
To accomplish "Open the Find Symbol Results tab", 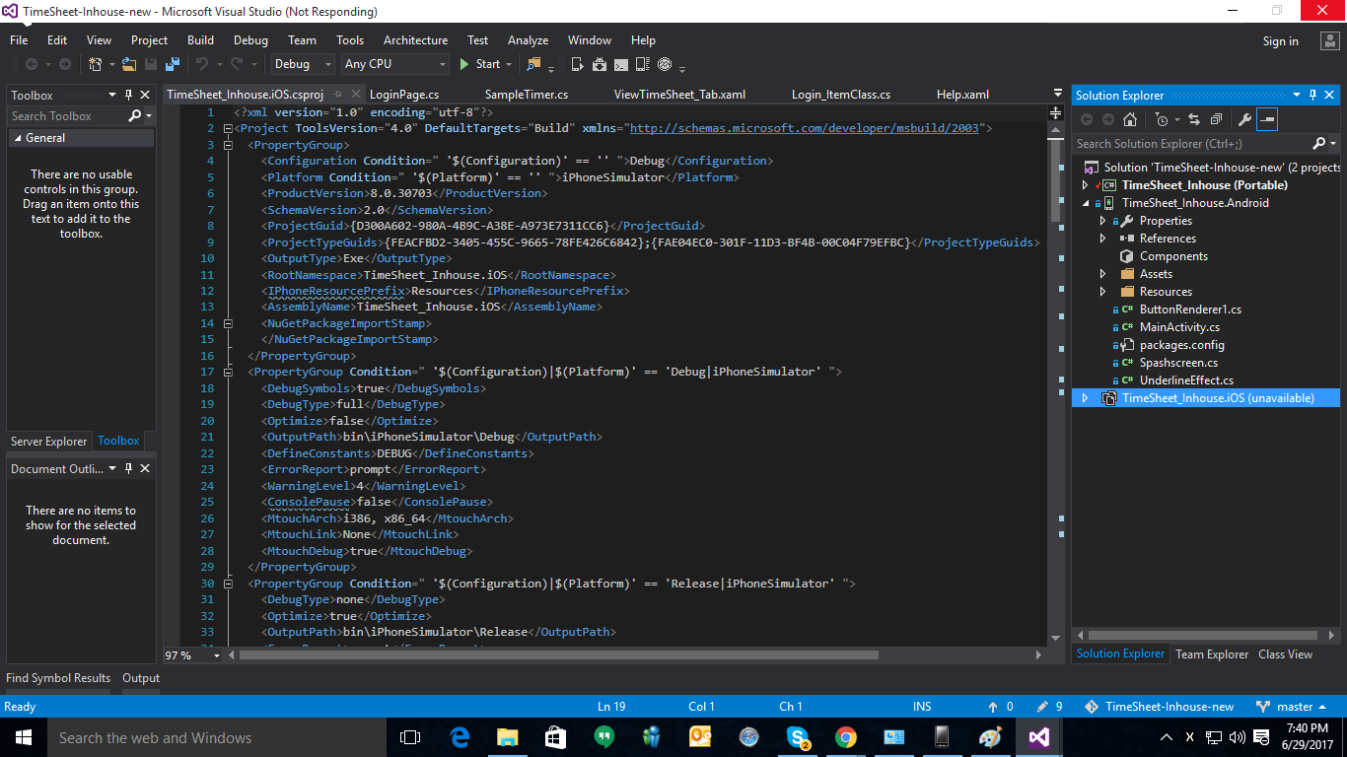I will tap(58, 678).
